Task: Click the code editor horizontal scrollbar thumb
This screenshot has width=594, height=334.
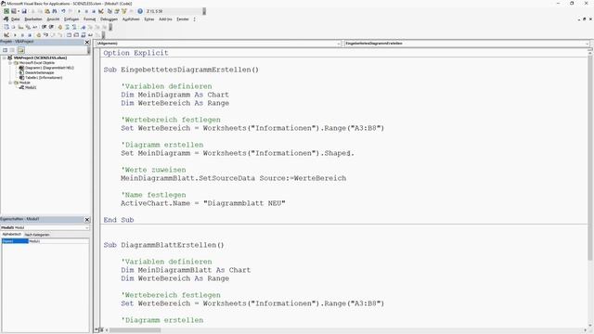Action: pyautogui.click(x=136, y=330)
